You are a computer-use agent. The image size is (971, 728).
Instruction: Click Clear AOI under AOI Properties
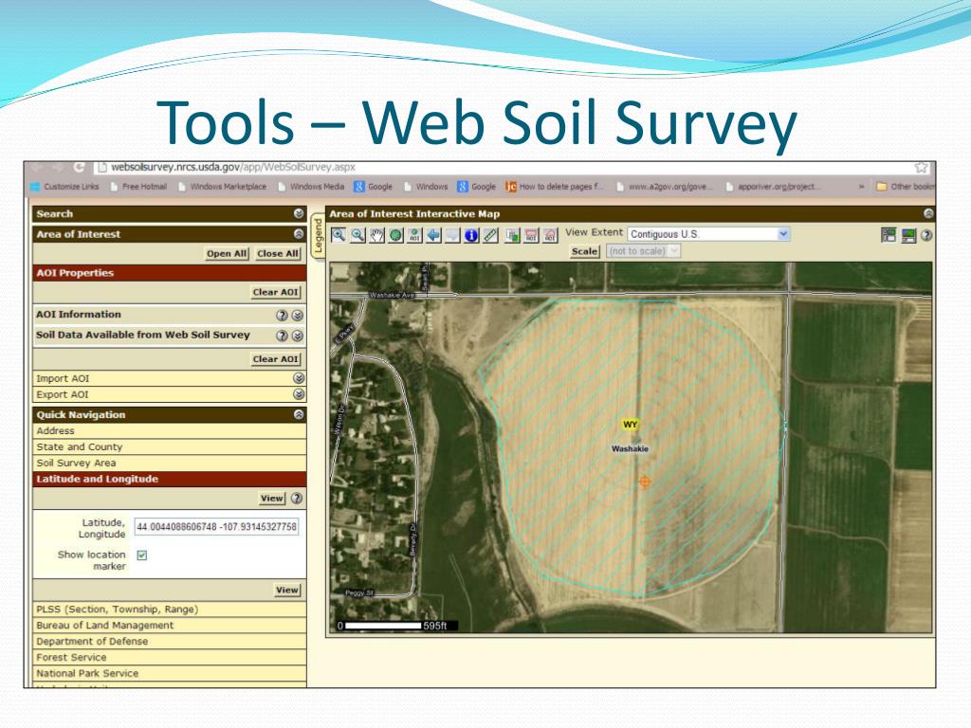(276, 292)
